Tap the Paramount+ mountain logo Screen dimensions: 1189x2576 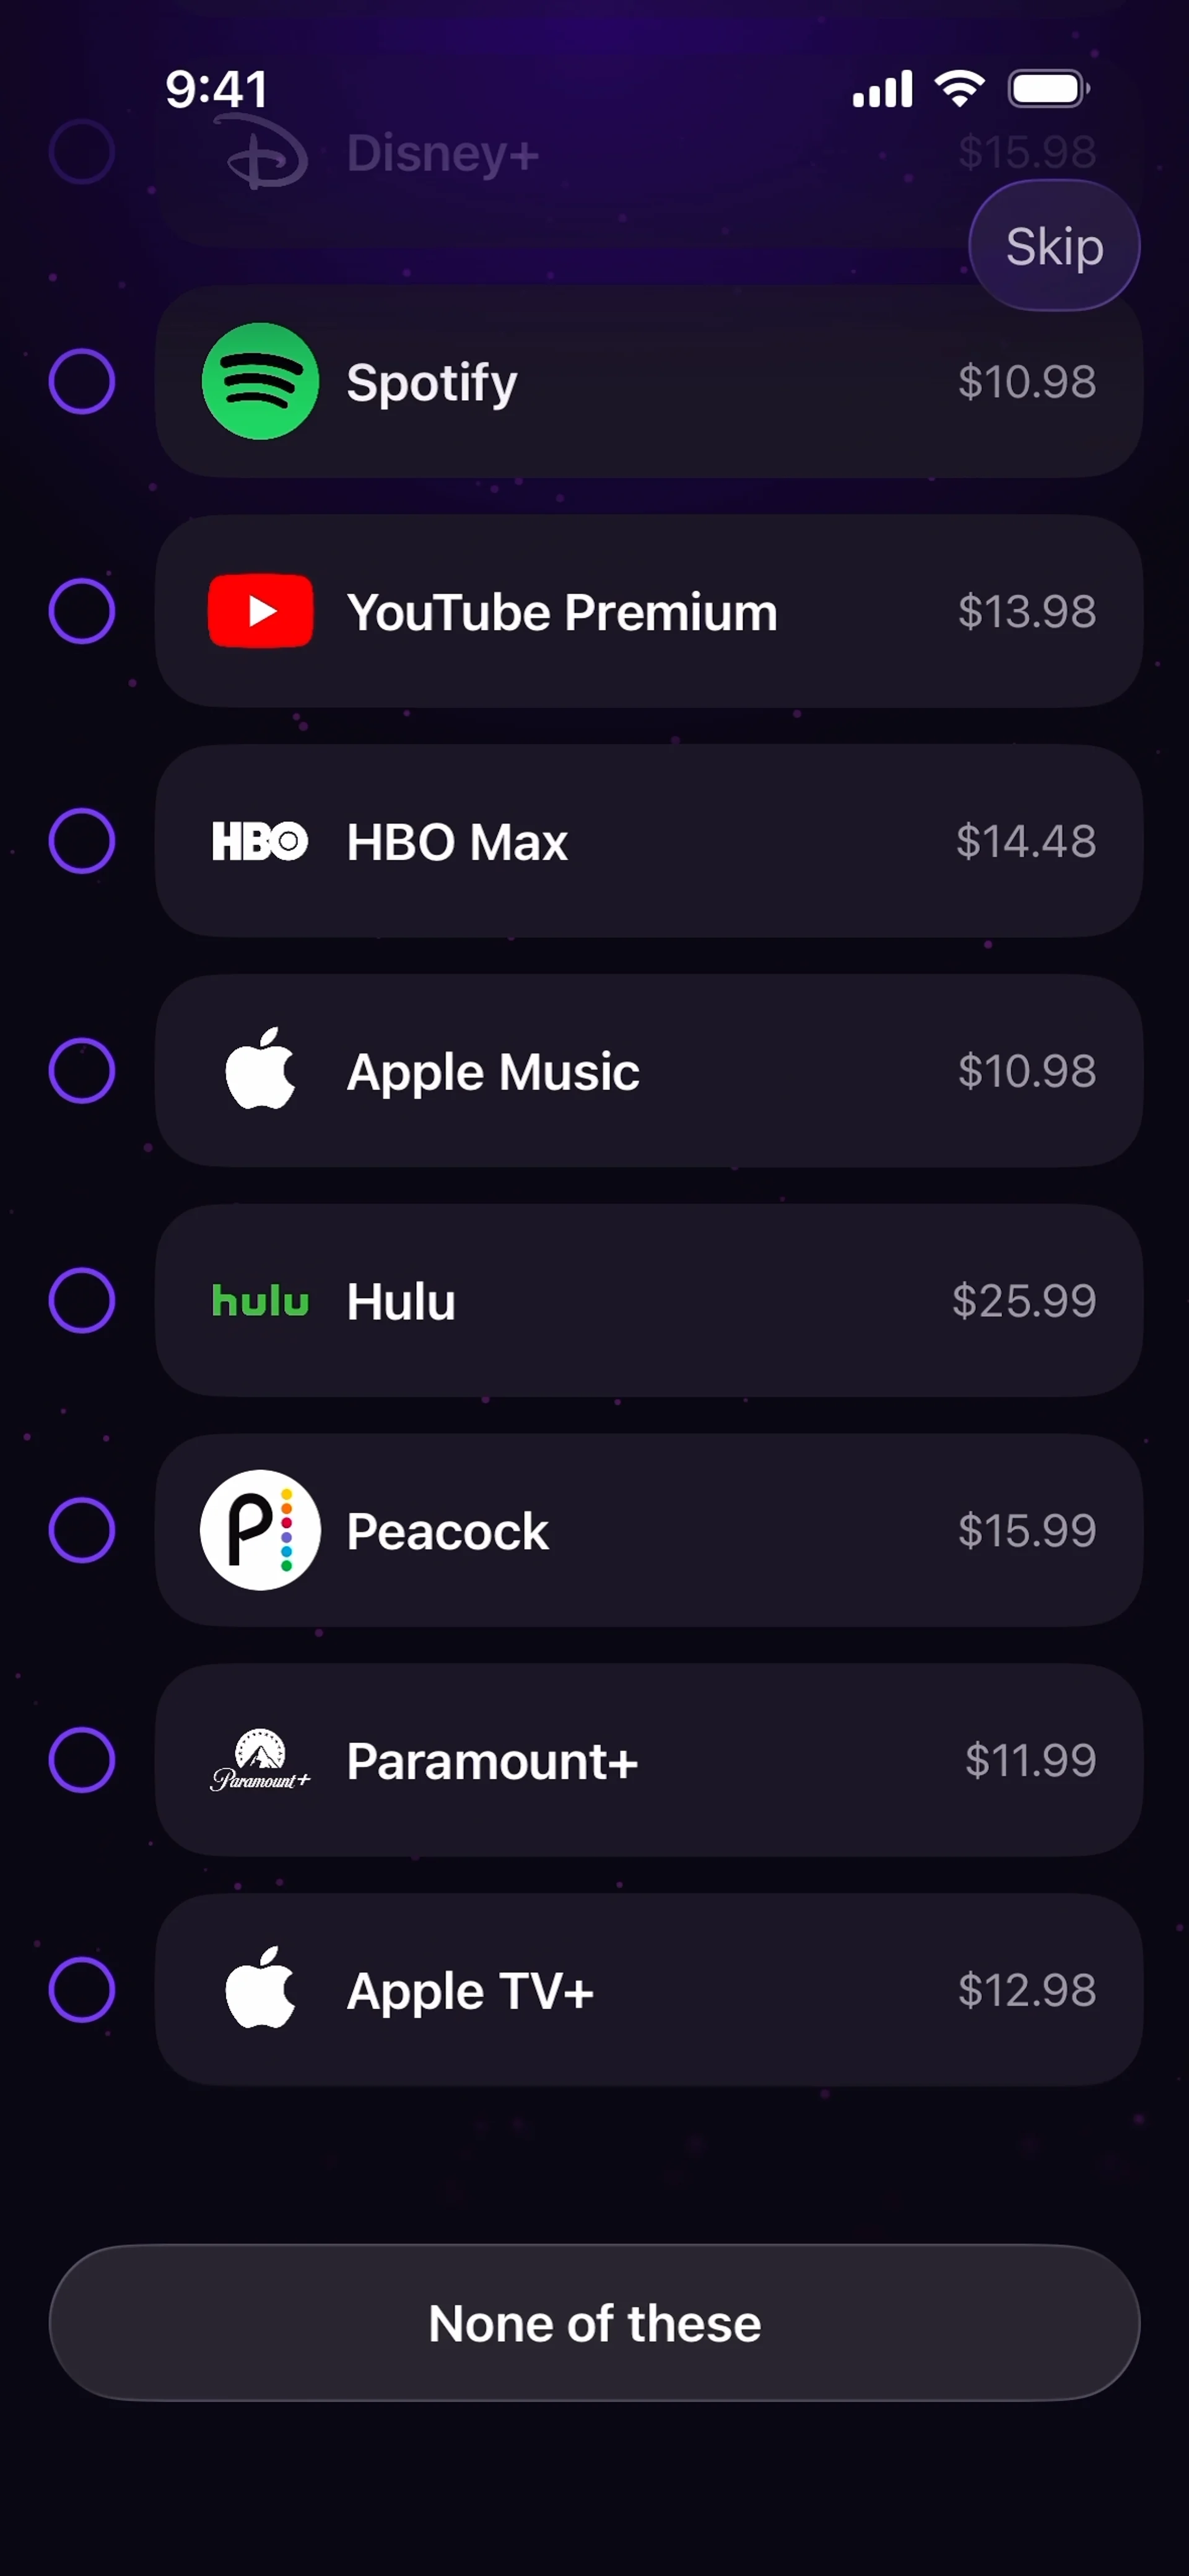click(260, 1760)
